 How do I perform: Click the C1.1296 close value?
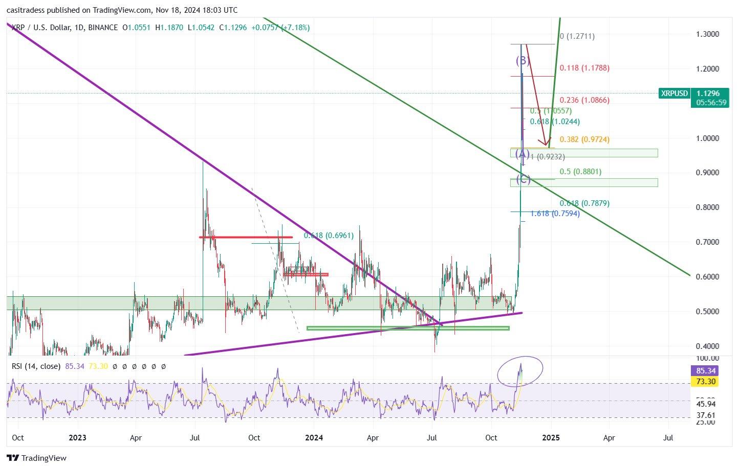tap(233, 28)
